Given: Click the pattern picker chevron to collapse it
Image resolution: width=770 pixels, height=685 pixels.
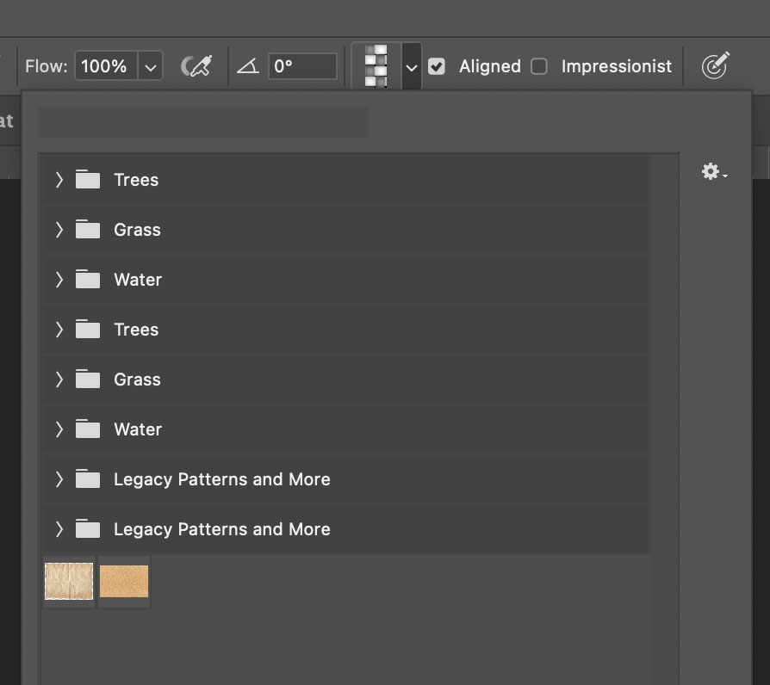Looking at the screenshot, I should (x=411, y=67).
